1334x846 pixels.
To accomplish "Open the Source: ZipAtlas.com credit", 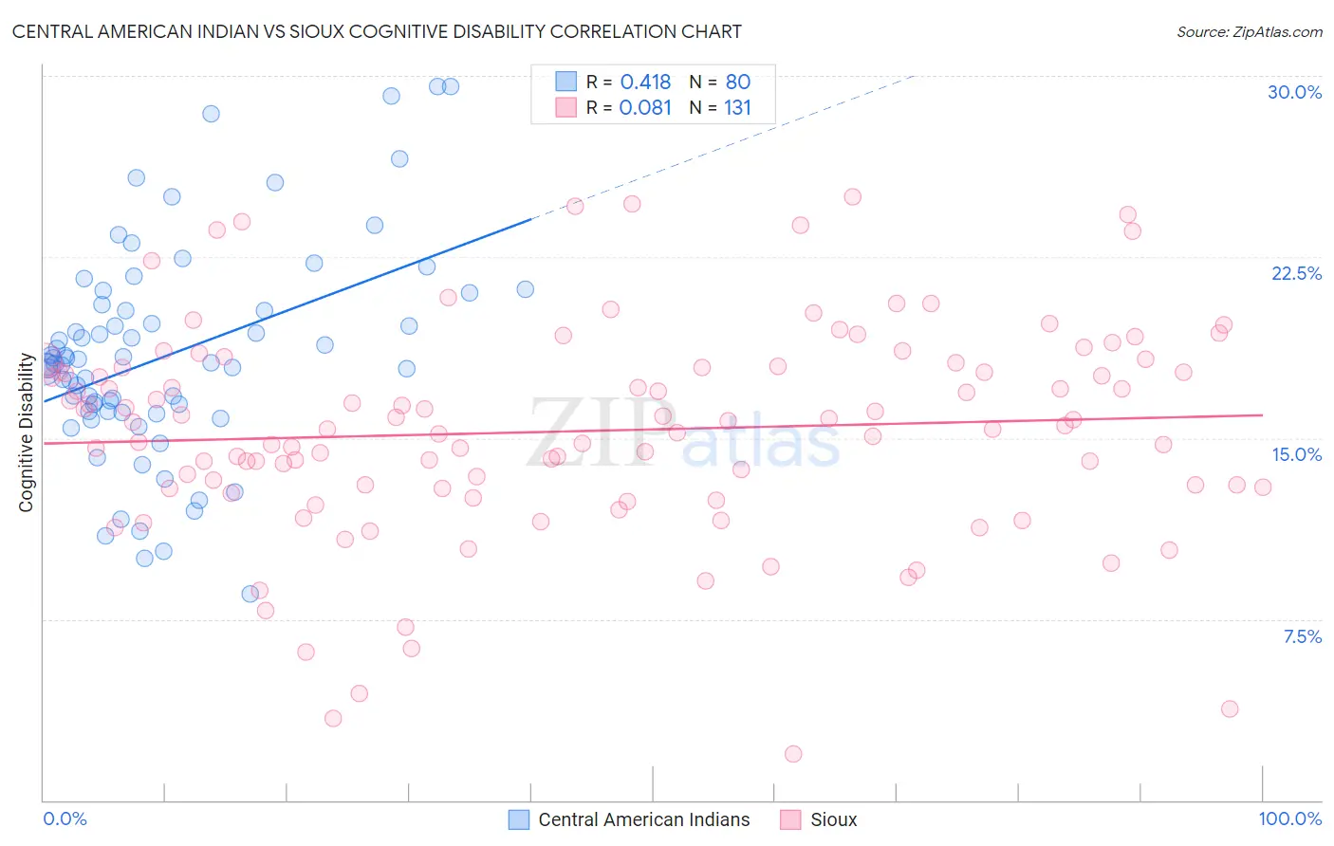I will [x=1250, y=31].
